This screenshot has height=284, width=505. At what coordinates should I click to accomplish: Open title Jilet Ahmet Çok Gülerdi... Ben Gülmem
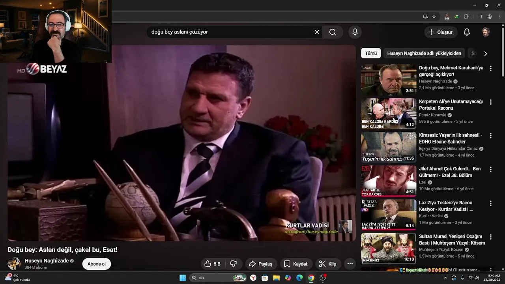pyautogui.click(x=450, y=172)
